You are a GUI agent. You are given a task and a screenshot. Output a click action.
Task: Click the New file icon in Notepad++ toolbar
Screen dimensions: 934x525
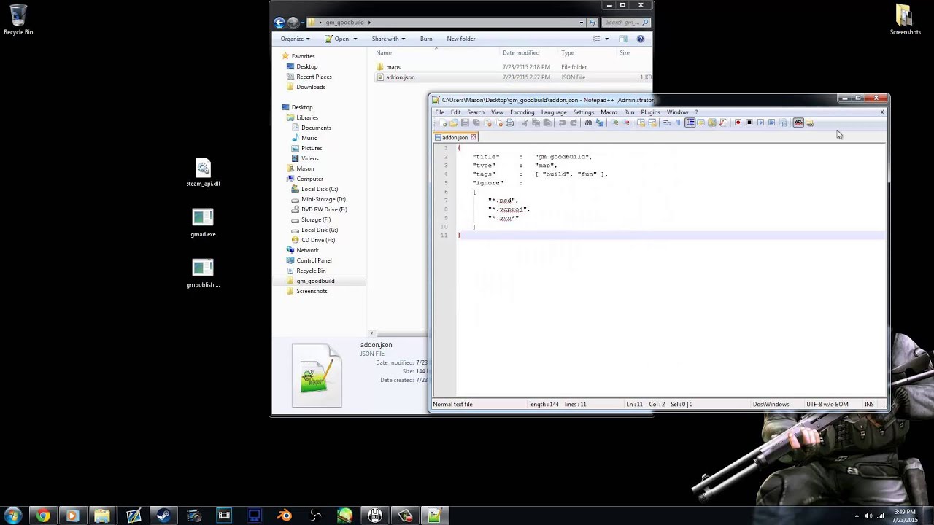point(443,122)
